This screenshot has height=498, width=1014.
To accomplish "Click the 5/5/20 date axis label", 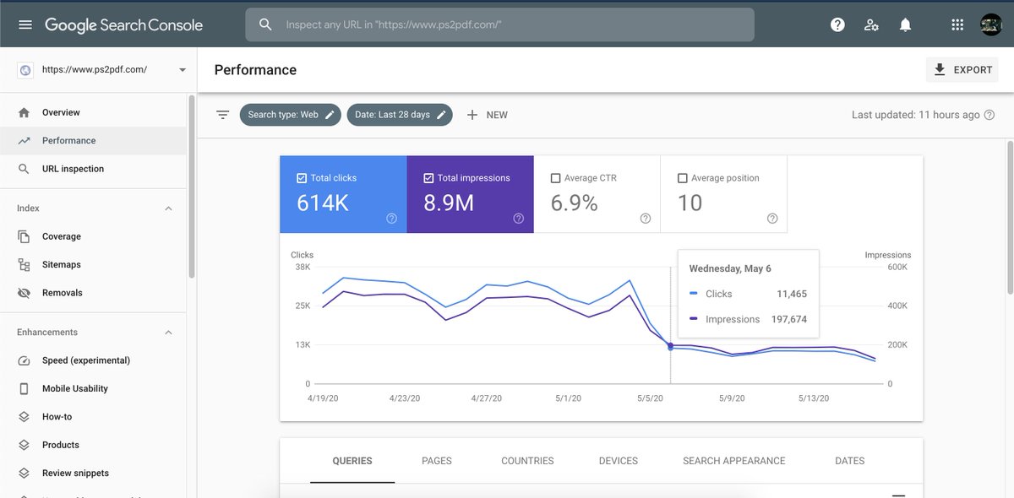I will click(651, 398).
